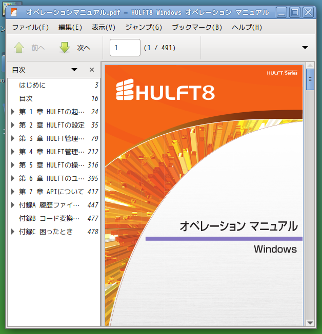The image size is (322, 334).
Task: Open the ヘルプ(H) menu
Action: pyautogui.click(x=247, y=27)
